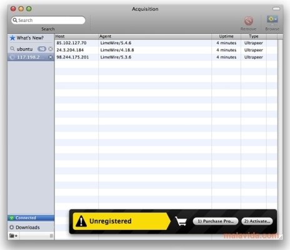Viewport: 290px width, 250px height.
Task: Click the LimeWire/4.18.8 agent cell
Action: point(117,50)
